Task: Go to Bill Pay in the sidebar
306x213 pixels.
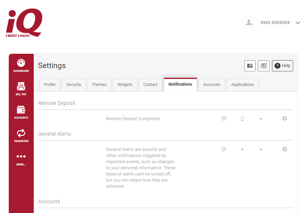Action: (21, 89)
